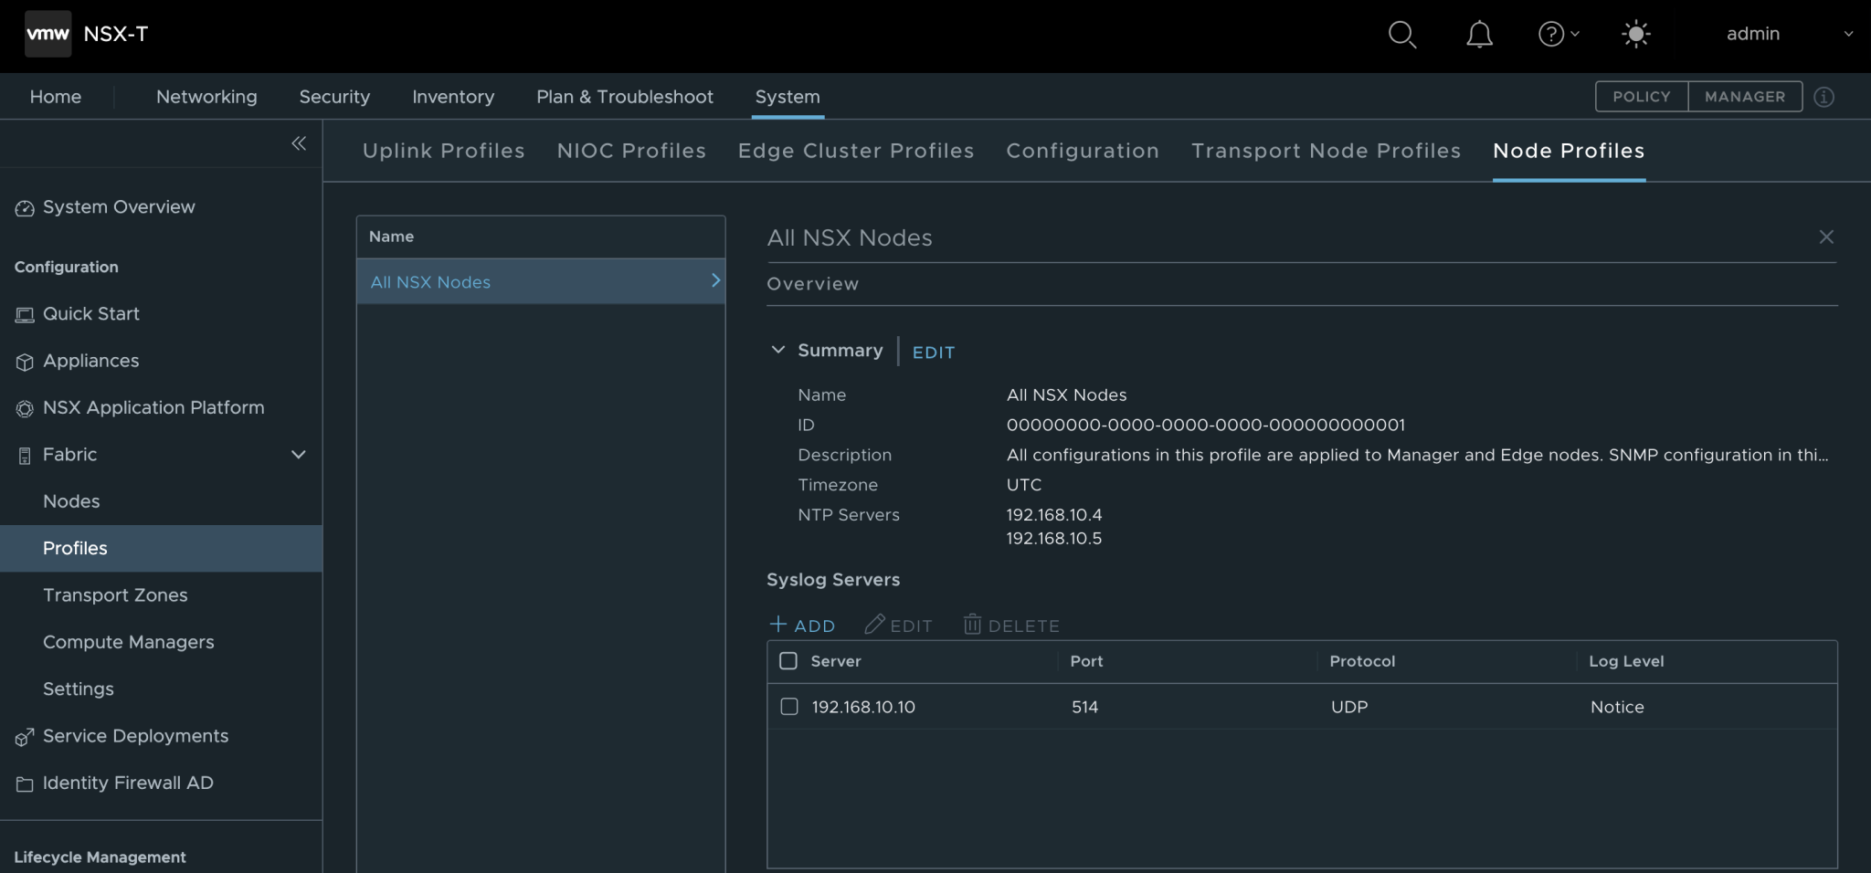Switch to the Transport Node Profiles tab
Image resolution: width=1871 pixels, height=873 pixels.
(1326, 151)
